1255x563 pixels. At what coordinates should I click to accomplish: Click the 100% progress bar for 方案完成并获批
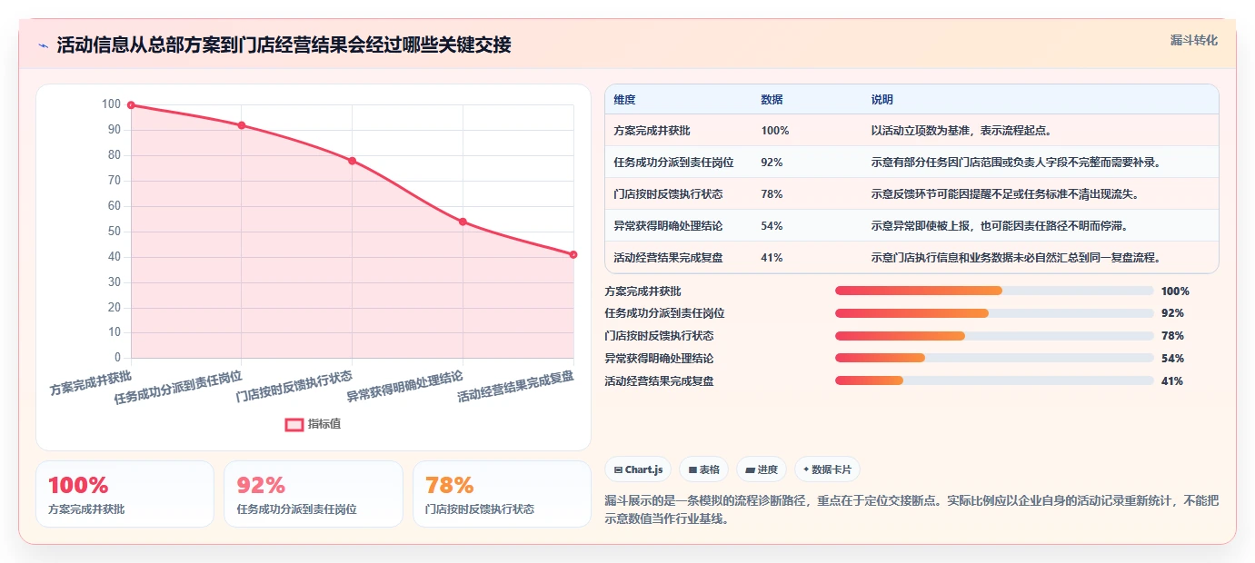point(994,291)
